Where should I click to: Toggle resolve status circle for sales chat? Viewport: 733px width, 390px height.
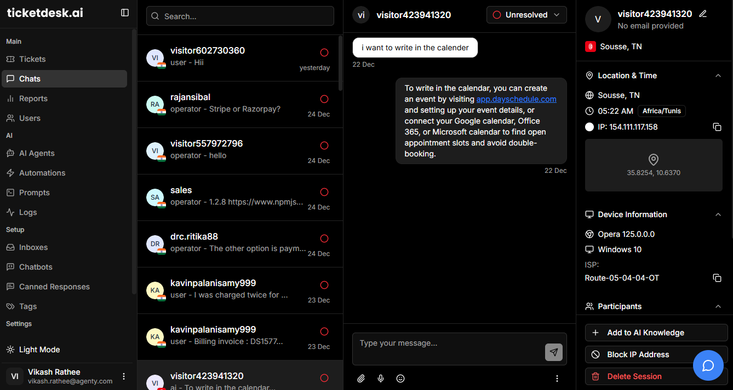pos(324,192)
